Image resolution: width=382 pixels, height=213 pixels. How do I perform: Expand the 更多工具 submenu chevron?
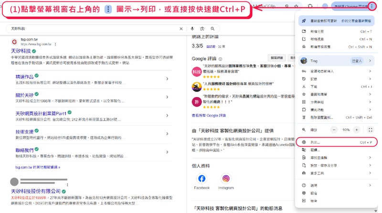coord(370,173)
